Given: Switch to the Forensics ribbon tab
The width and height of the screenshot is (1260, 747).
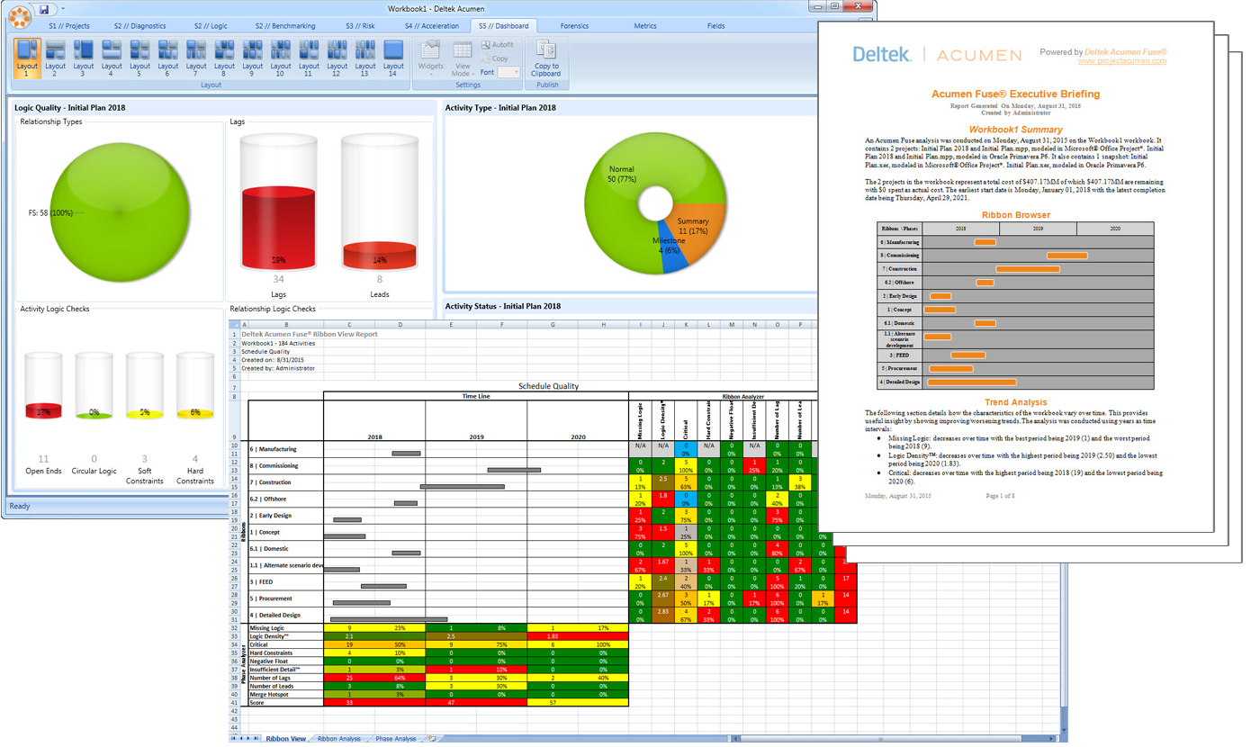Looking at the screenshot, I should tap(574, 26).
